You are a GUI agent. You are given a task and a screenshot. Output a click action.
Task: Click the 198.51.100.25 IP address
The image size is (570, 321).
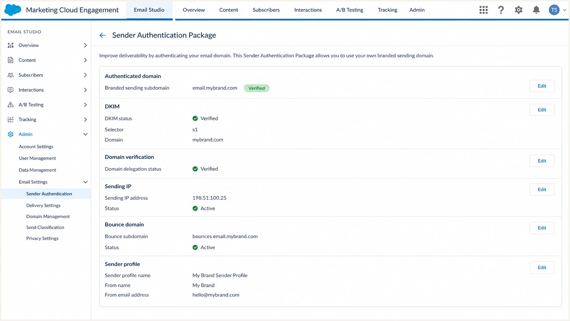tap(209, 198)
